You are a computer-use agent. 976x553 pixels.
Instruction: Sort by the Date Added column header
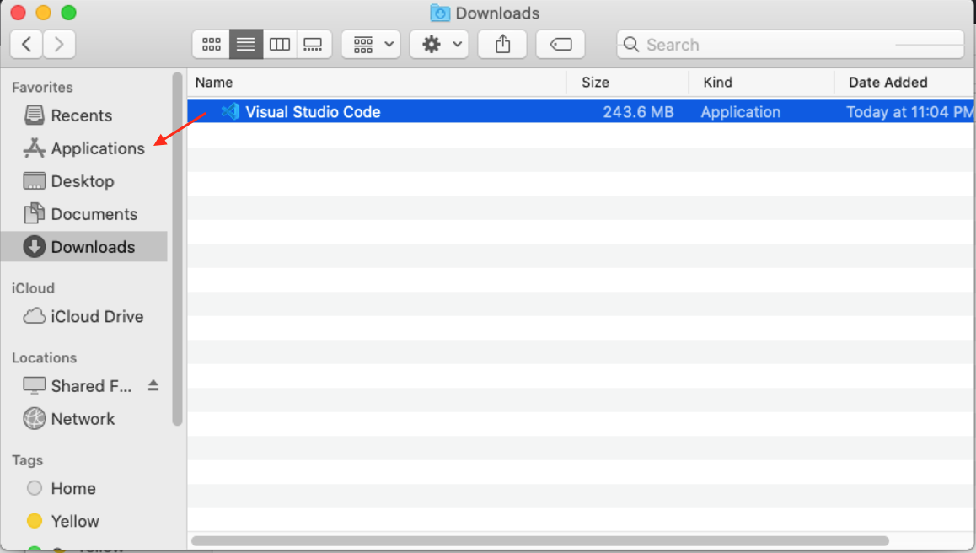(x=905, y=83)
